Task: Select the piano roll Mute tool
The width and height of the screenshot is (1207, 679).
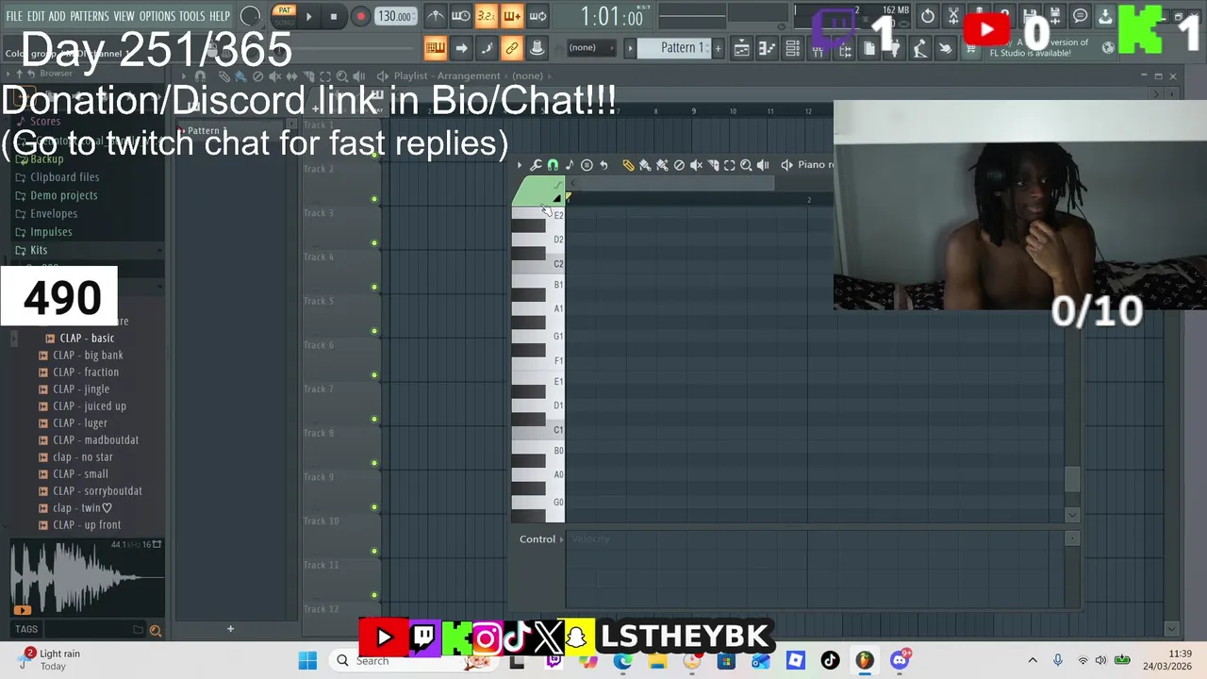Action: click(x=696, y=165)
